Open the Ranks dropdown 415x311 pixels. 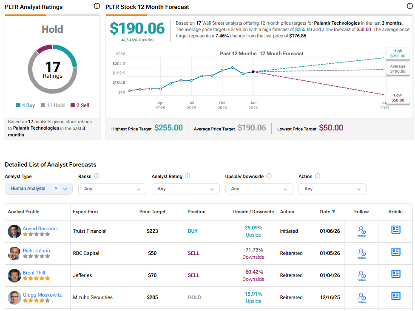112,189
